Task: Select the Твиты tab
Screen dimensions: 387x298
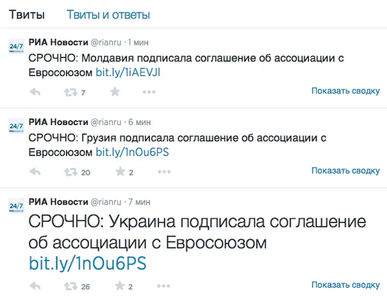Action: 27,15
